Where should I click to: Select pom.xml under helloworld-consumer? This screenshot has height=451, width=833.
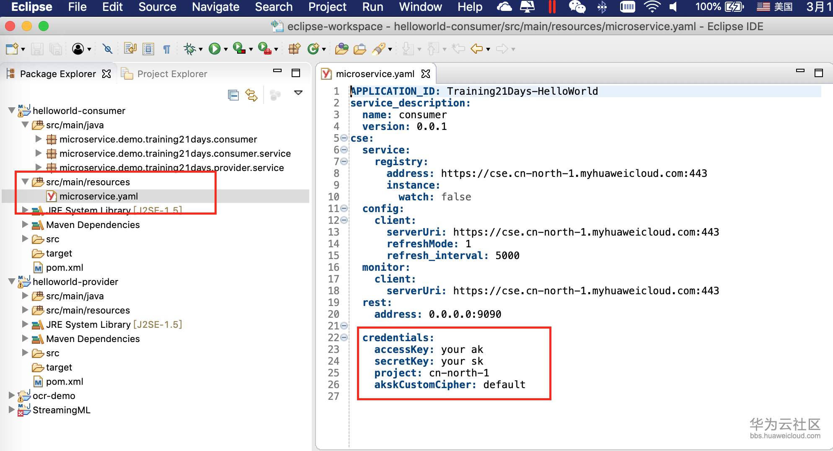[x=65, y=267]
